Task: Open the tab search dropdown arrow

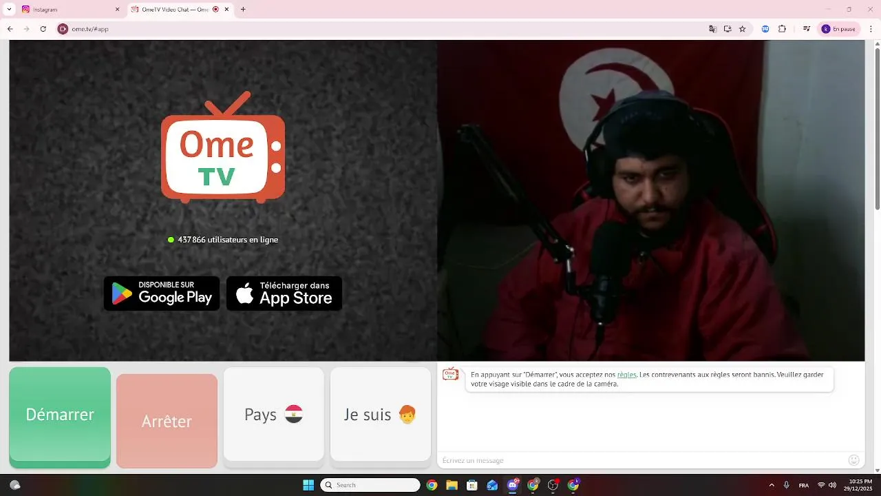Action: [x=9, y=10]
